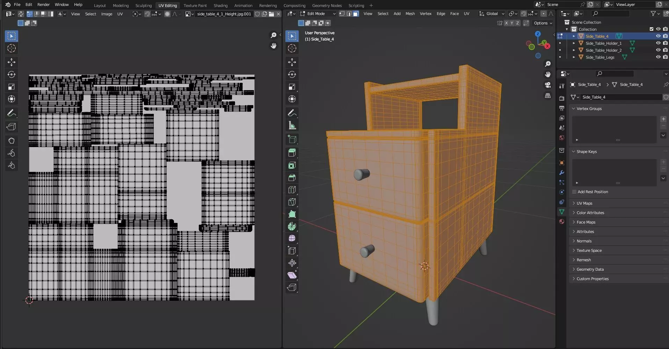
Task: Open the Global transform orientation dropdown
Action: tap(492, 14)
